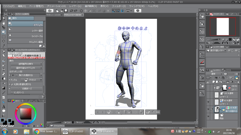The image size is (241, 135).
Task: Select the Zoom magnifier tool
Action: pyautogui.click(x=4, y=18)
